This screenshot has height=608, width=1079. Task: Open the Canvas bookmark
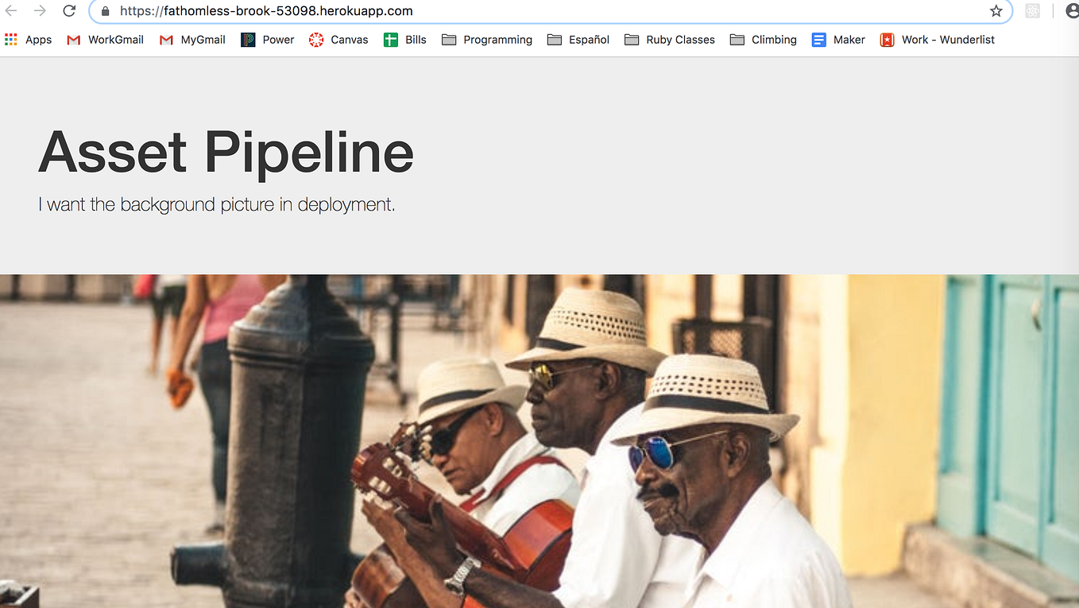[x=338, y=40]
